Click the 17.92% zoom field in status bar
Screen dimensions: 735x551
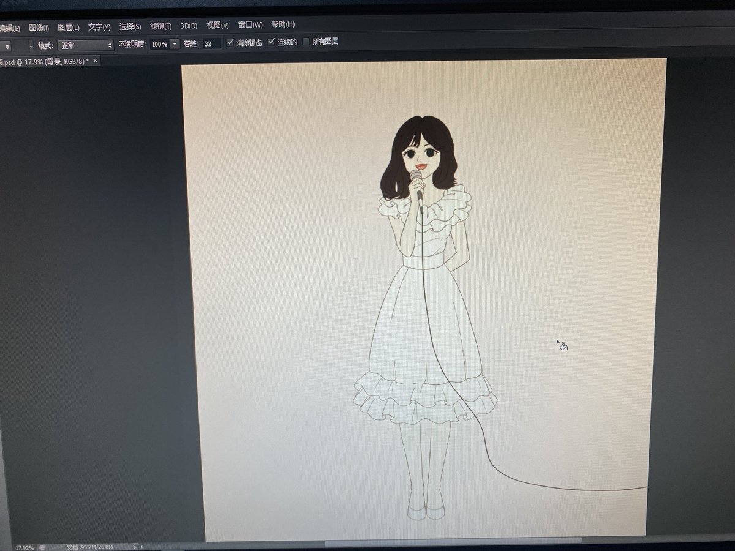click(24, 547)
